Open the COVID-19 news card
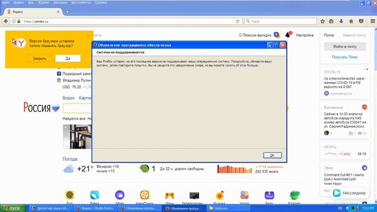The height and width of the screenshot is (212, 377). [345, 82]
